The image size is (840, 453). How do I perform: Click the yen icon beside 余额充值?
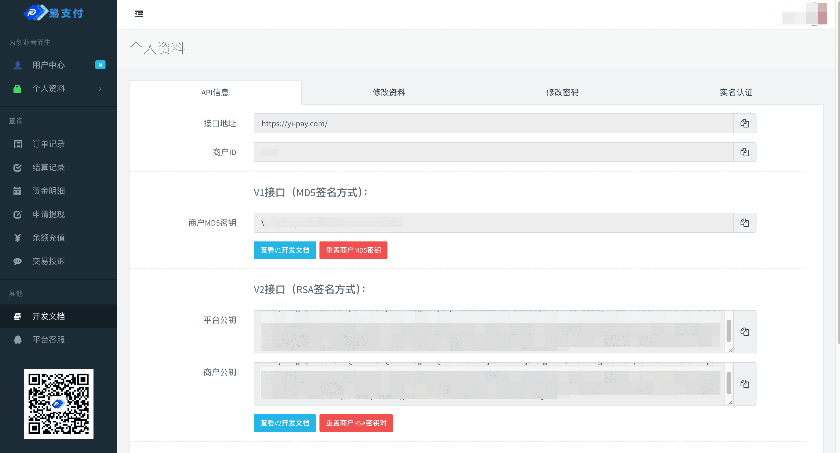click(18, 238)
